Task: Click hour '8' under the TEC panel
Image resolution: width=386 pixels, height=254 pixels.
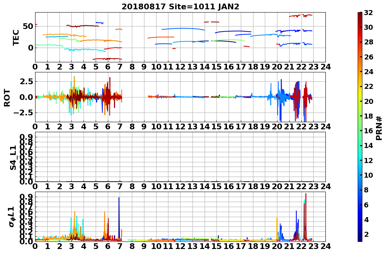Action: click(132, 67)
